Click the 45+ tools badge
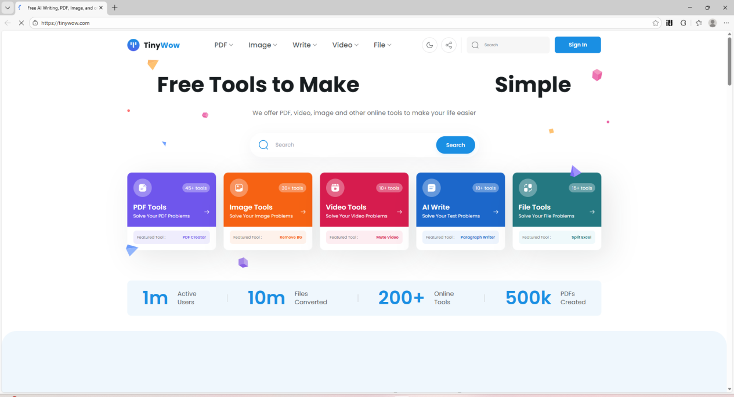The width and height of the screenshot is (734, 397). (196, 188)
